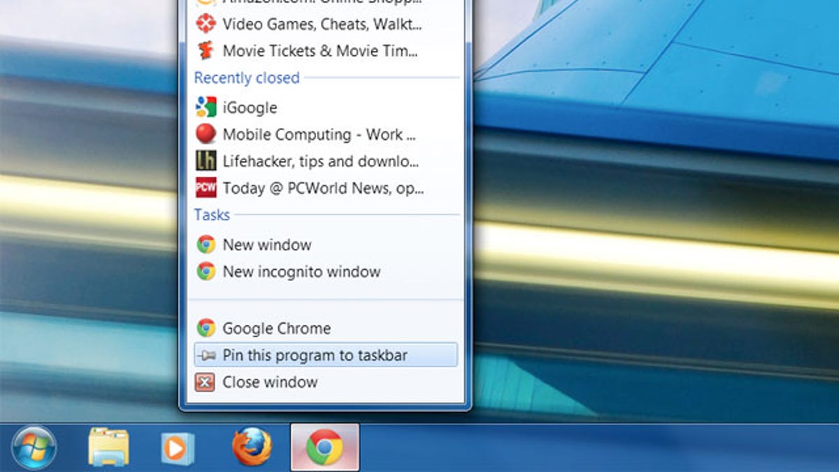Launch Windows Explorer from the taskbar
The height and width of the screenshot is (472, 839).
pos(108,448)
